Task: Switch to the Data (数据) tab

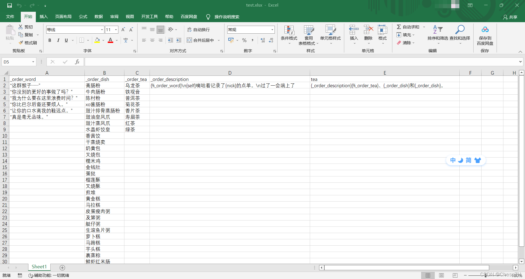Action: tap(98, 17)
